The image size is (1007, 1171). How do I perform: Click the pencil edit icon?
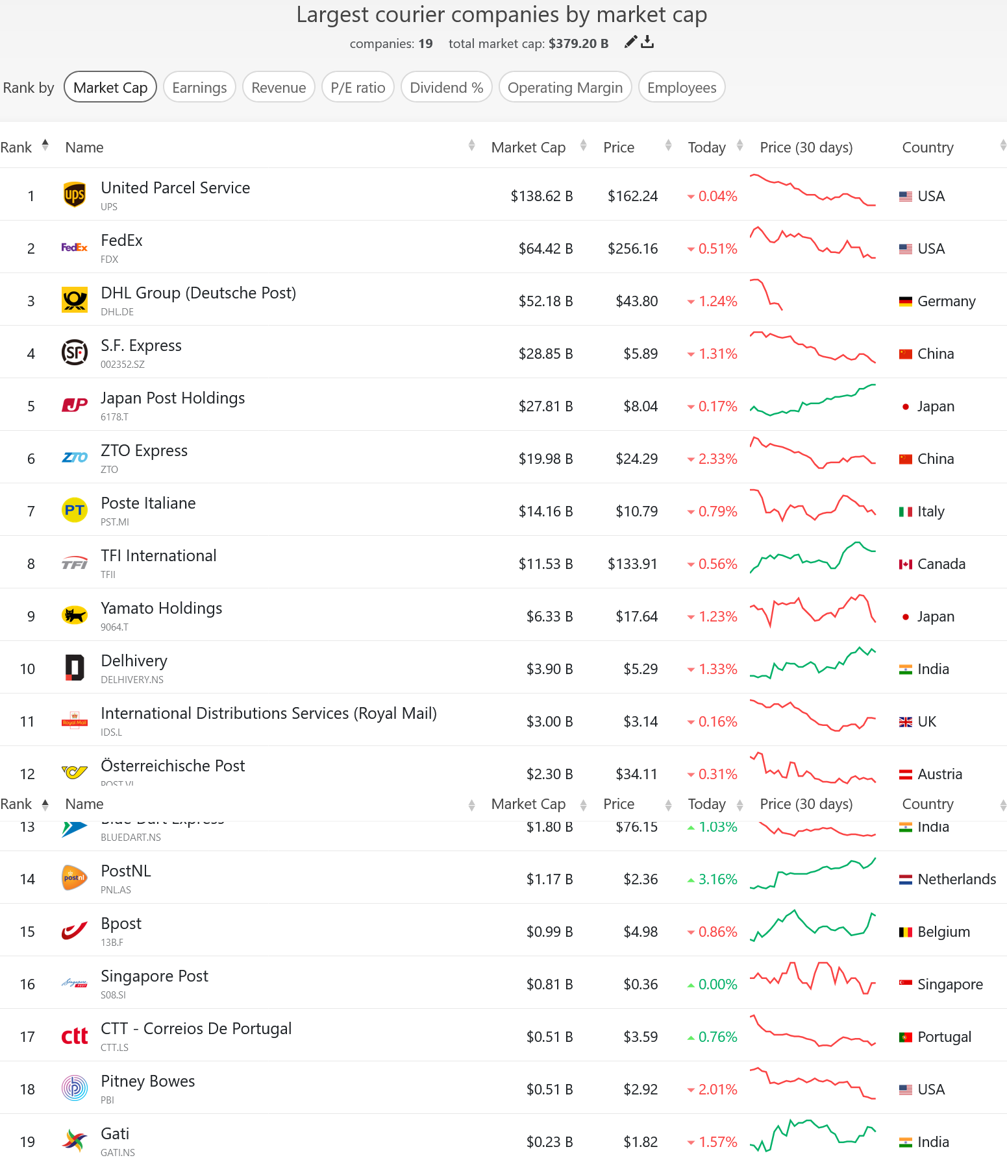630,42
